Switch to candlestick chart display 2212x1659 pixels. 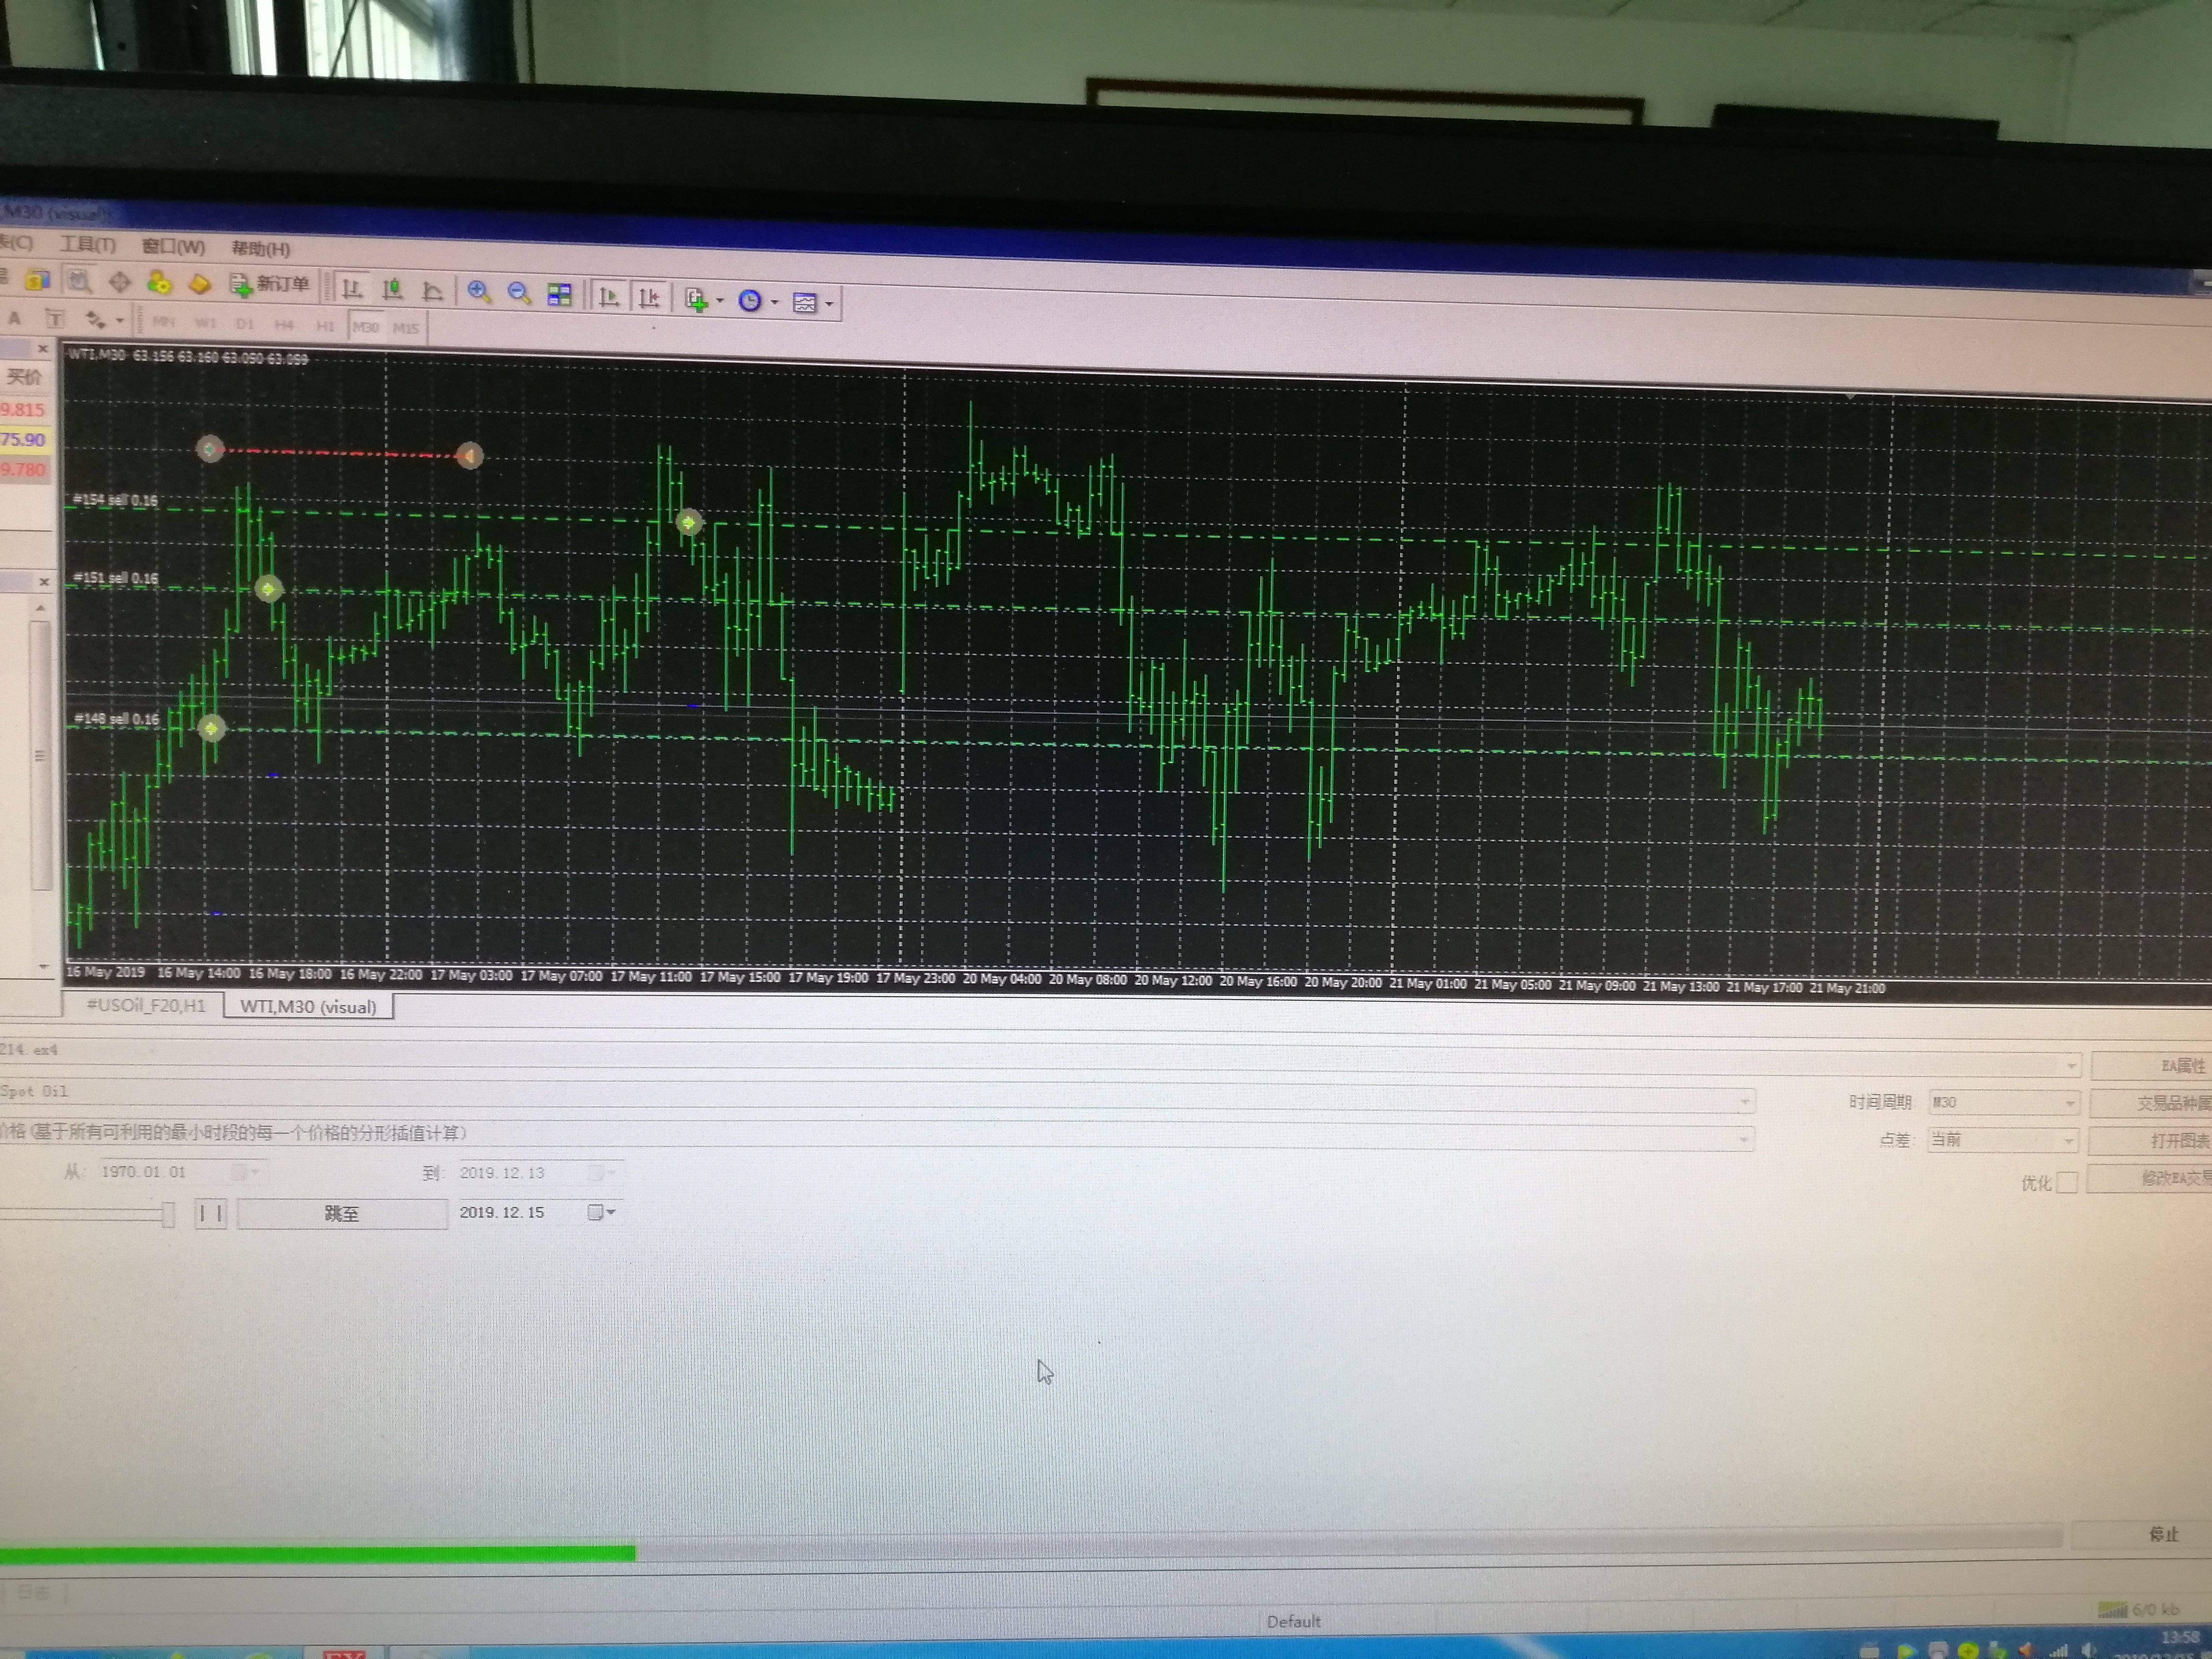tap(392, 289)
